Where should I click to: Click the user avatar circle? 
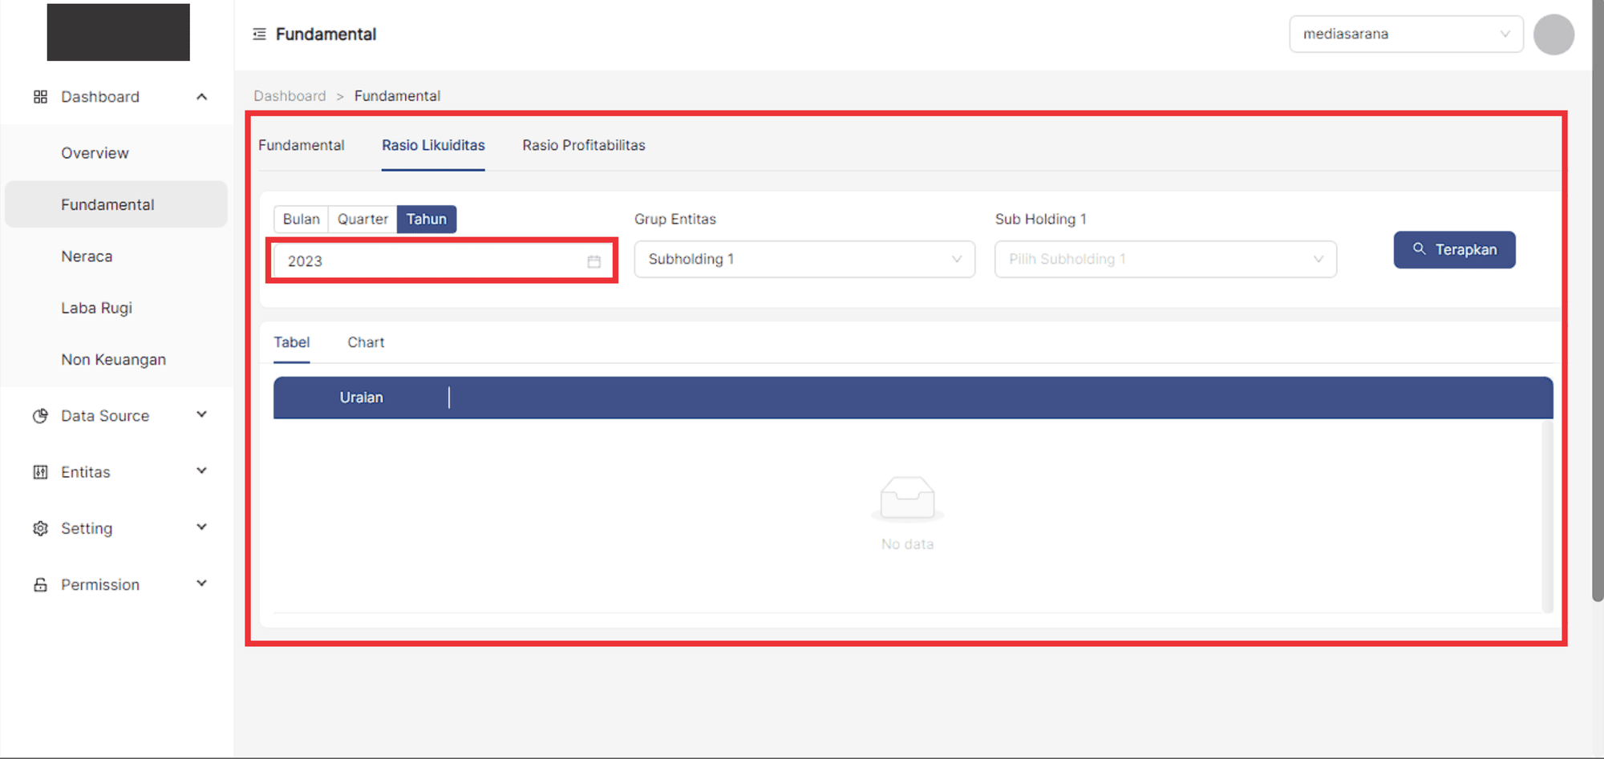(x=1553, y=34)
